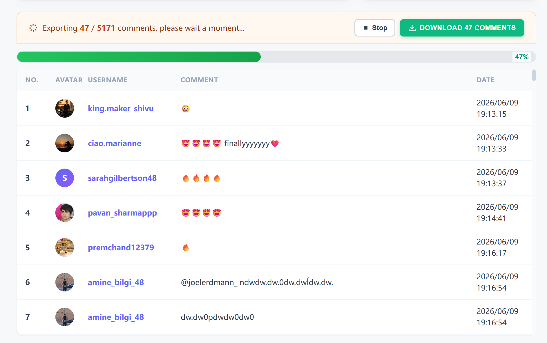Click date 2026/06/09 19:13:15

pos(497,108)
